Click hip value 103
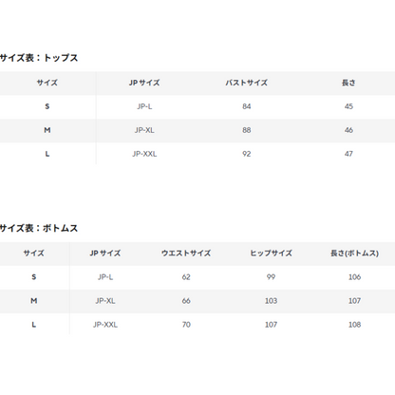Screen dimensions: 395x395 pos(271,301)
